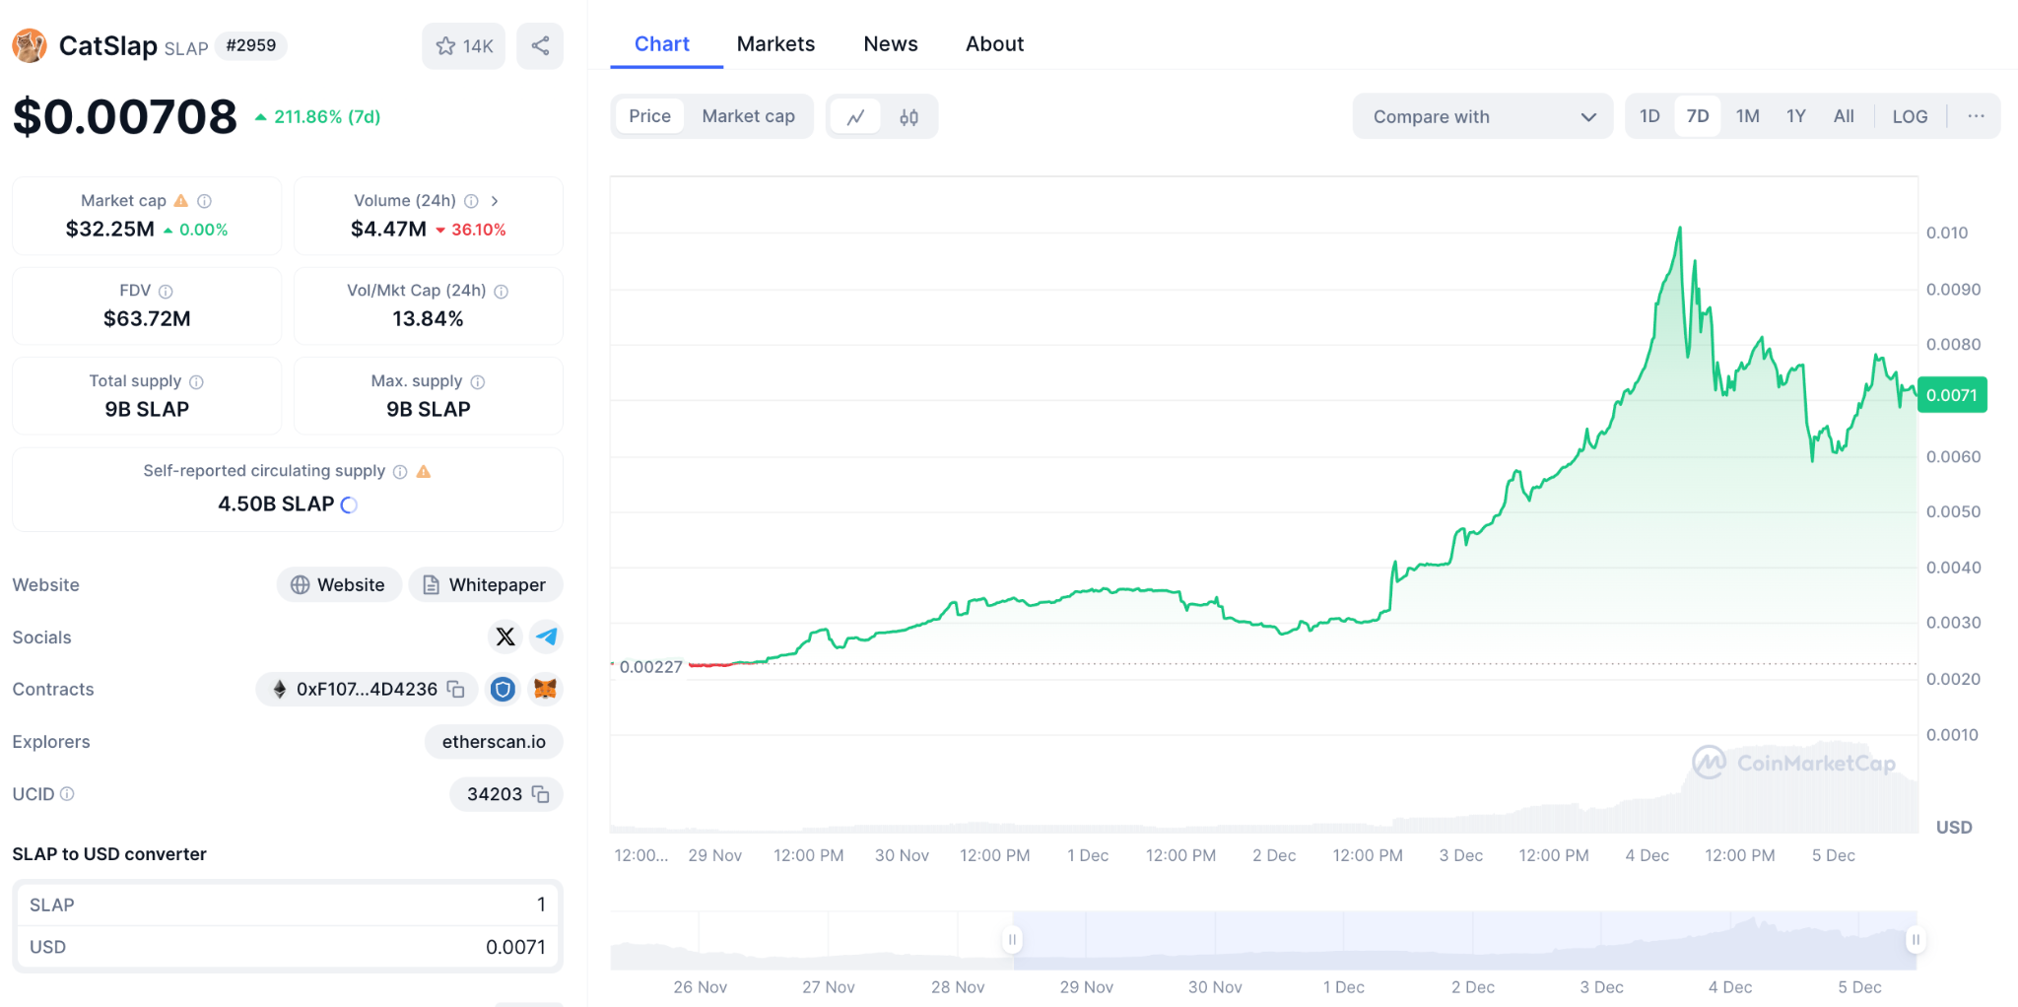Open the Whitepaper link
2018x1007 pixels.
click(x=486, y=584)
